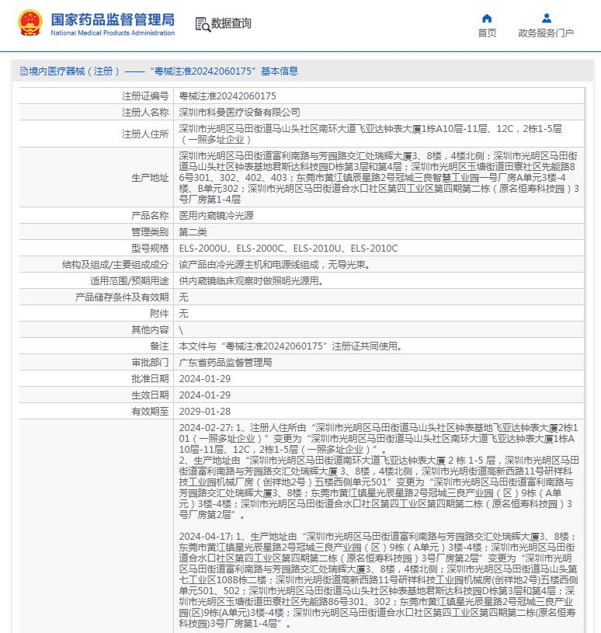Select registration number 粤械注准20242060175 value
601x633 pixels.
[x=228, y=96]
